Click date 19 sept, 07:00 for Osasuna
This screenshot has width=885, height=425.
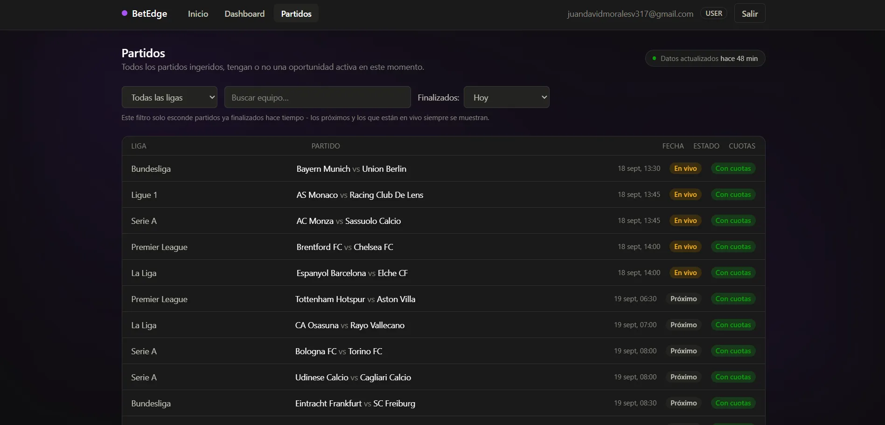click(x=635, y=325)
